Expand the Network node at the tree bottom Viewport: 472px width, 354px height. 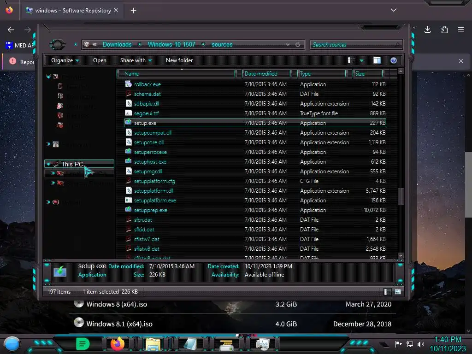[48, 202]
